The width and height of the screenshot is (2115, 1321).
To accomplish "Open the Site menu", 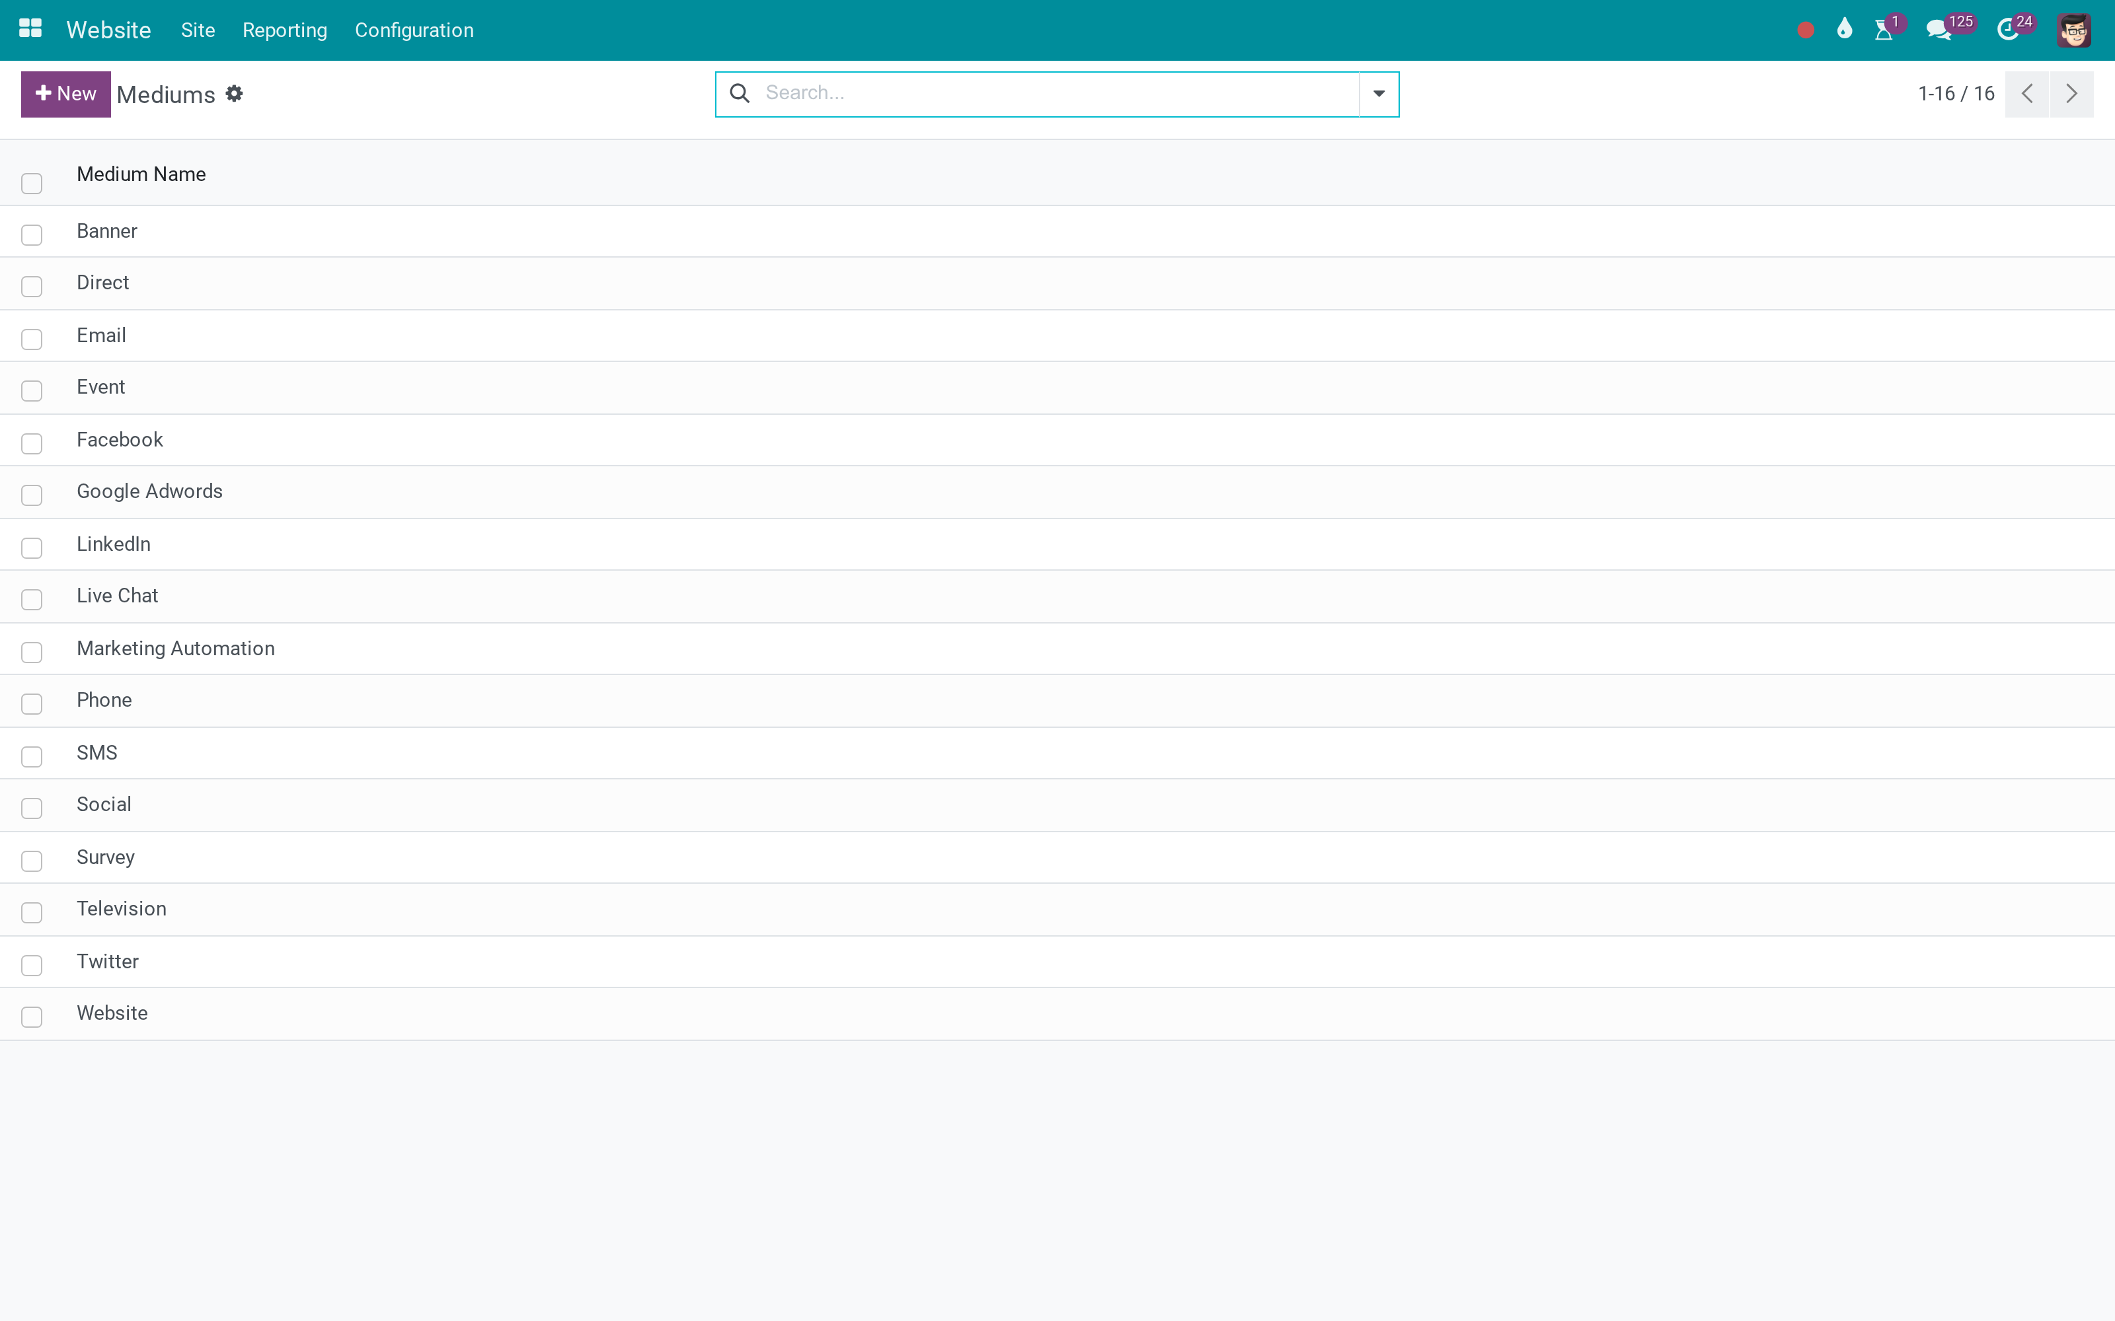I will click(x=198, y=30).
